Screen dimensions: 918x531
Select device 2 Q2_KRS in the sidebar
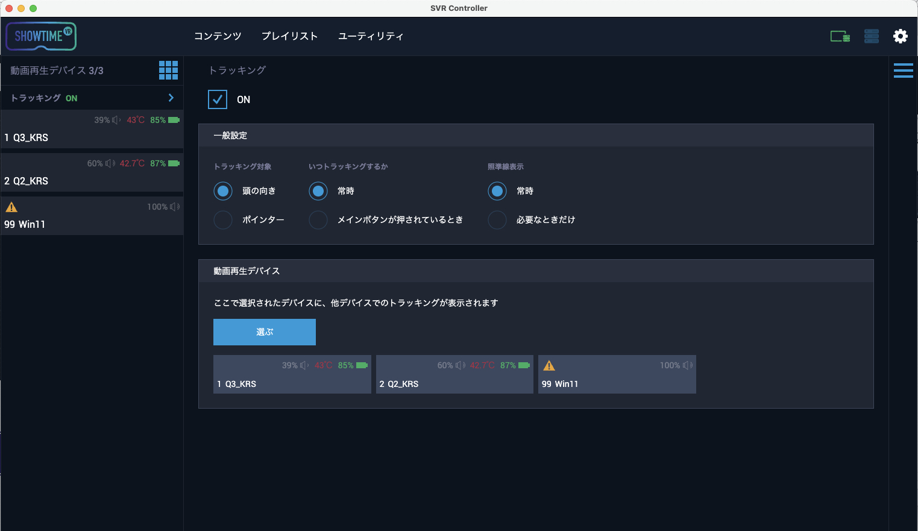coord(92,172)
